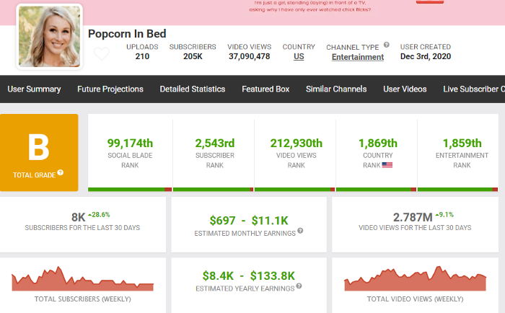505x313 pixels.
Task: Click the heart favorite icon
Action: point(102,53)
